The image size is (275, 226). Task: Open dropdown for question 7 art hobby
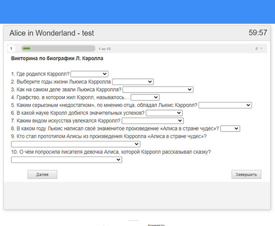(153, 121)
